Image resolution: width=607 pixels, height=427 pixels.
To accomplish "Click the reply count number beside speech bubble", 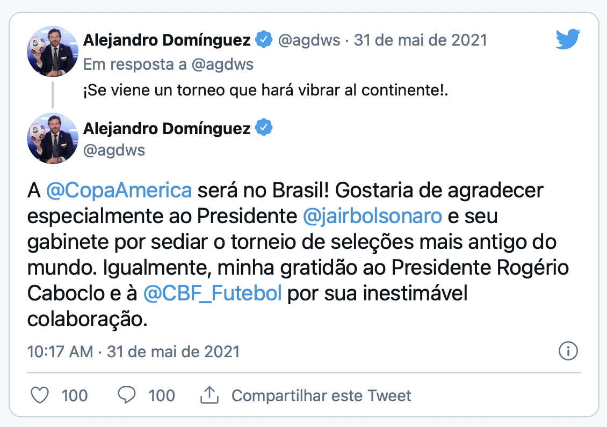I will click(162, 396).
